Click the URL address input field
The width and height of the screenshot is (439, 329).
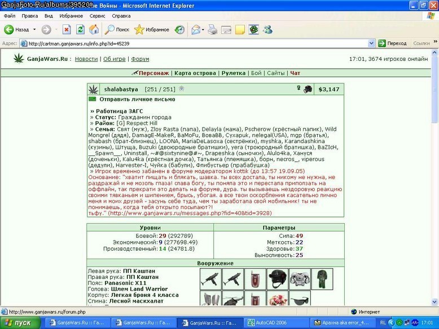pos(197,43)
